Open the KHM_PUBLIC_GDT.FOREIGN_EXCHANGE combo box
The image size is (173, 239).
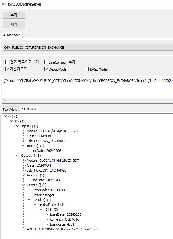88,48
